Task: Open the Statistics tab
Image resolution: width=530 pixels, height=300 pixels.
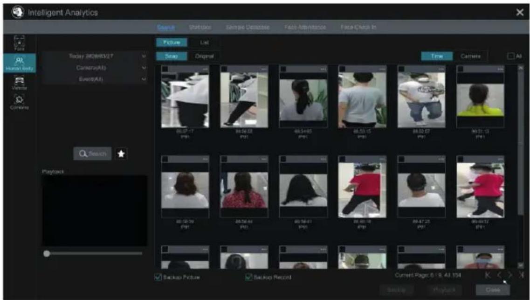Action: (200, 27)
